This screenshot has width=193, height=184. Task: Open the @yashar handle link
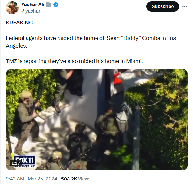pyautogui.click(x=31, y=11)
